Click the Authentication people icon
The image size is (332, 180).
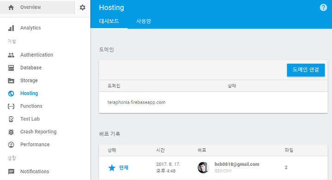pos(11,55)
